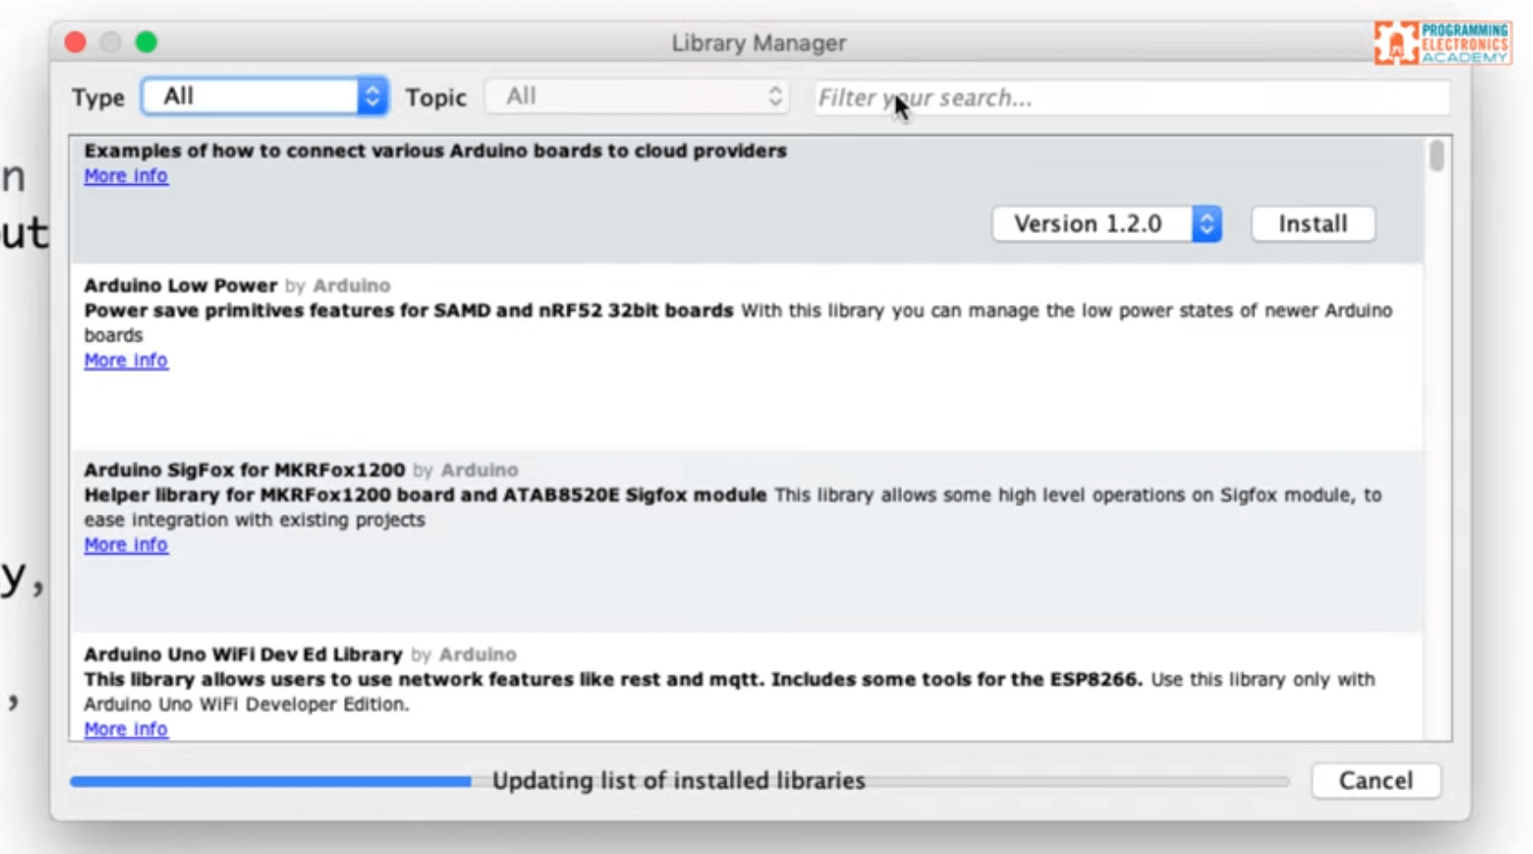This screenshot has height=854, width=1533.
Task: Open More info for Arduino SigFox library
Action: coord(126,545)
